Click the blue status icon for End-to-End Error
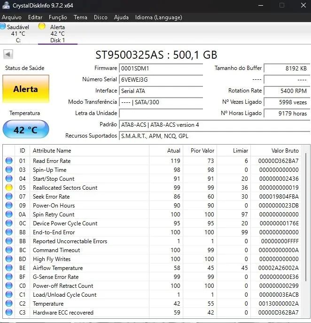Screen dimensions: 311x323 [x=9, y=232]
